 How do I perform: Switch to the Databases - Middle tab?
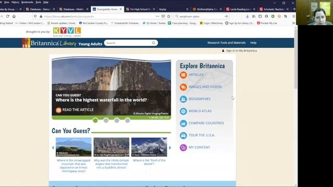73,9
